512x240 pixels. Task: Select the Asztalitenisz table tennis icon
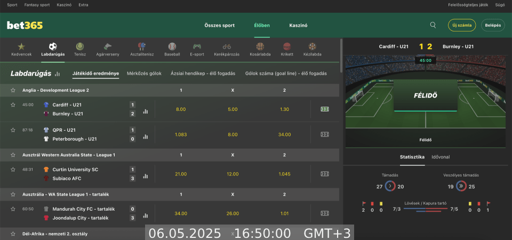(x=142, y=46)
